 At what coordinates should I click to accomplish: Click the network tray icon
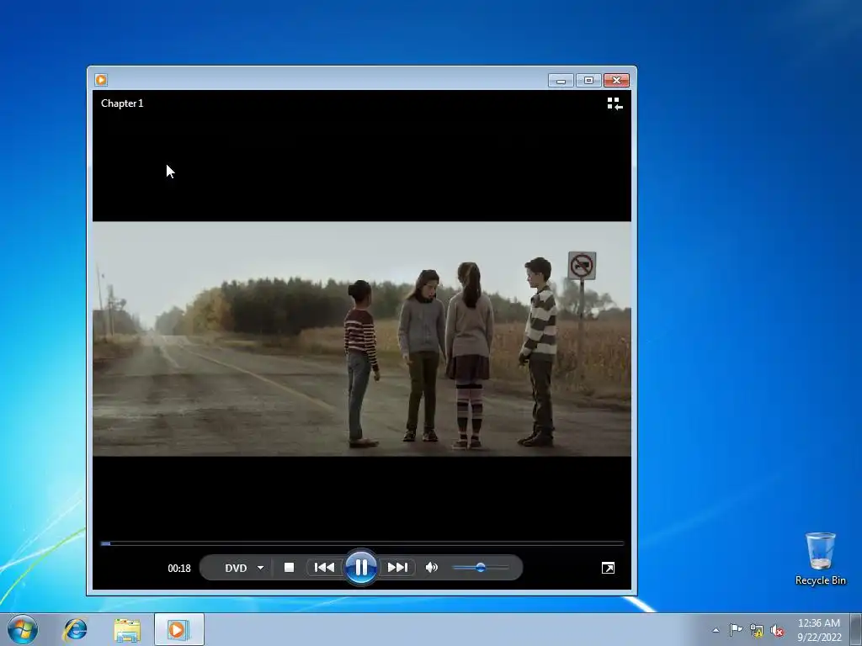pos(757,631)
